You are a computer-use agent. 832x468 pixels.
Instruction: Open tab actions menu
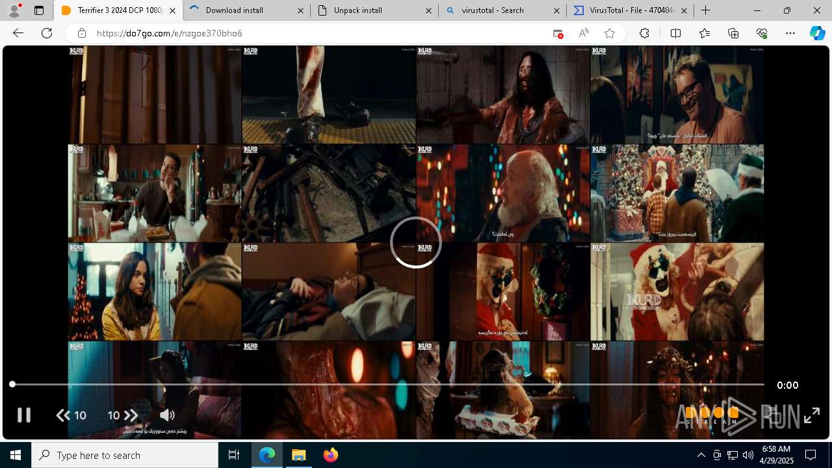(x=39, y=10)
